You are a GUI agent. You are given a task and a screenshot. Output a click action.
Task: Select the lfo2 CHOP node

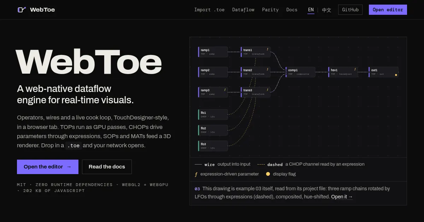[213, 130]
